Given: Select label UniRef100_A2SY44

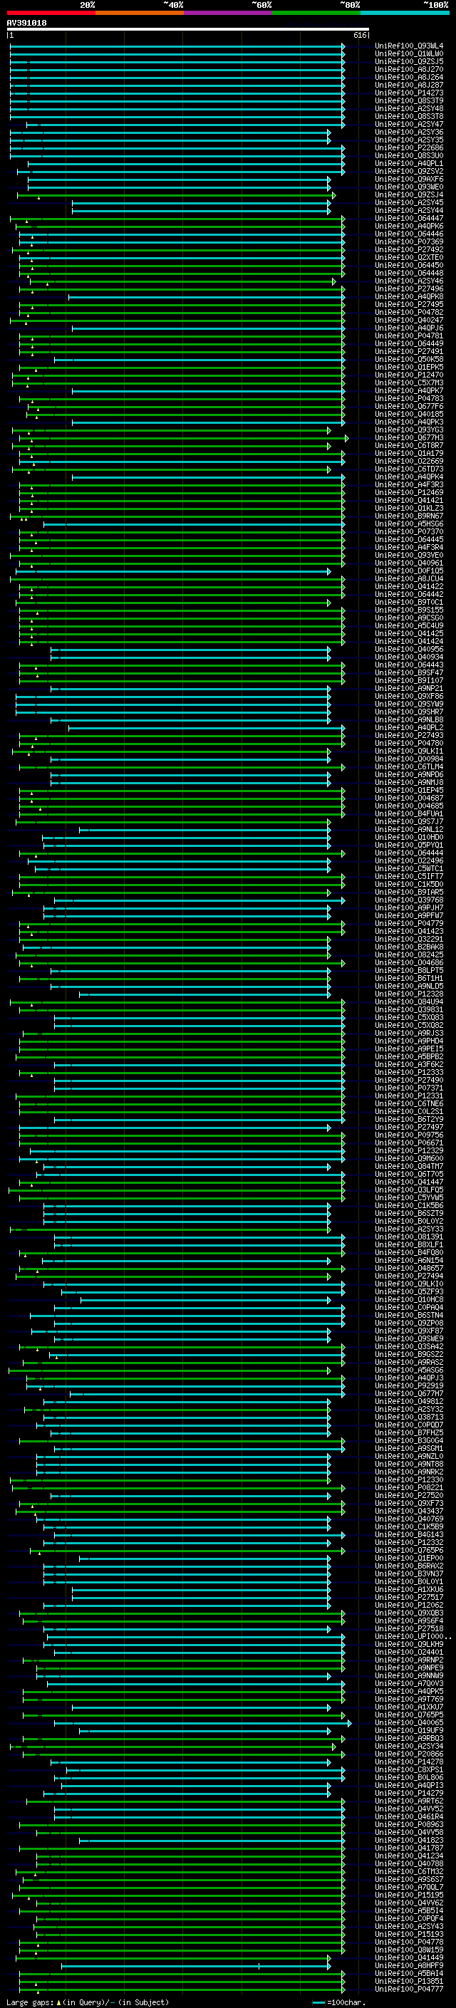Looking at the screenshot, I should (x=409, y=210).
